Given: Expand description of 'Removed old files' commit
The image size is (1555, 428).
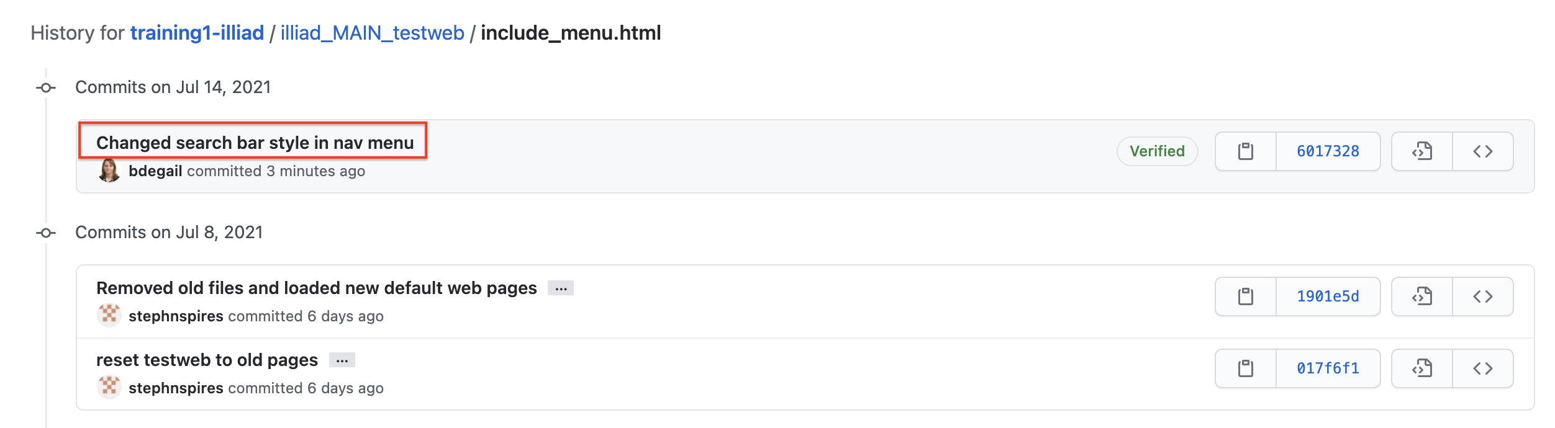Looking at the screenshot, I should tap(561, 288).
